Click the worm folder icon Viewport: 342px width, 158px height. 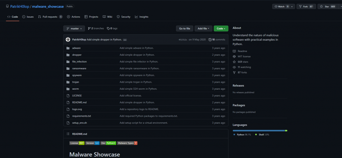coord(68,89)
